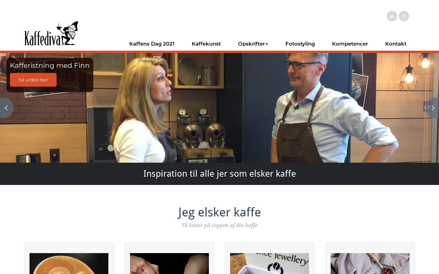Open the Jewellery box card thumbnail
439x274 pixels.
click(x=270, y=263)
